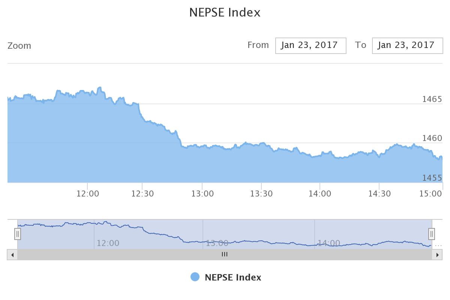
Task: Click the 14:00 label in the navigator
Action: (329, 243)
